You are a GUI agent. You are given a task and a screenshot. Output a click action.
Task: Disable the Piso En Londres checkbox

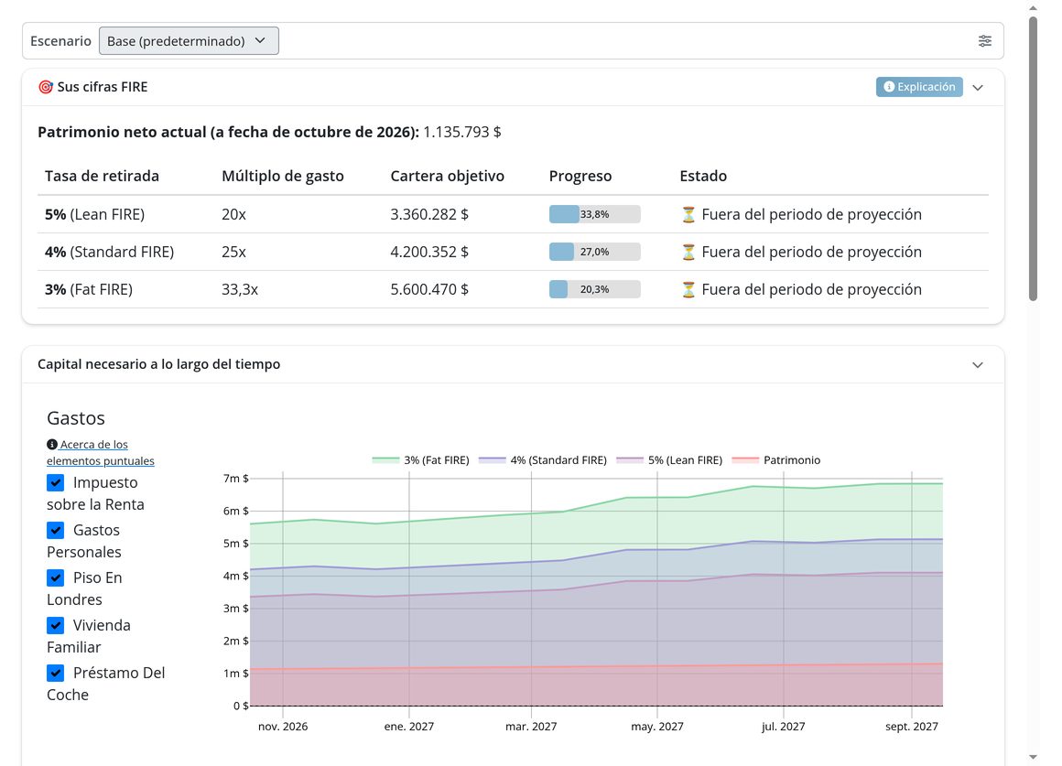56,577
